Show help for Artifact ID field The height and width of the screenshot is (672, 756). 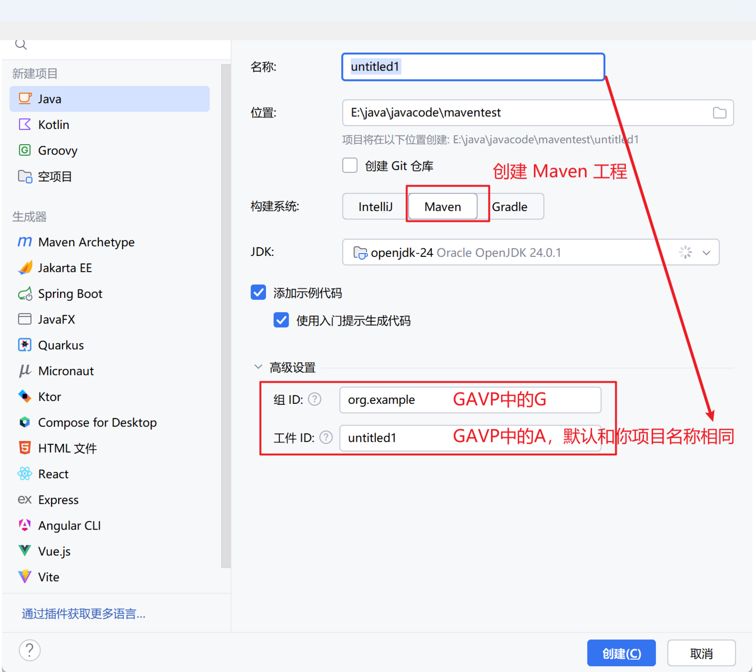coord(326,437)
